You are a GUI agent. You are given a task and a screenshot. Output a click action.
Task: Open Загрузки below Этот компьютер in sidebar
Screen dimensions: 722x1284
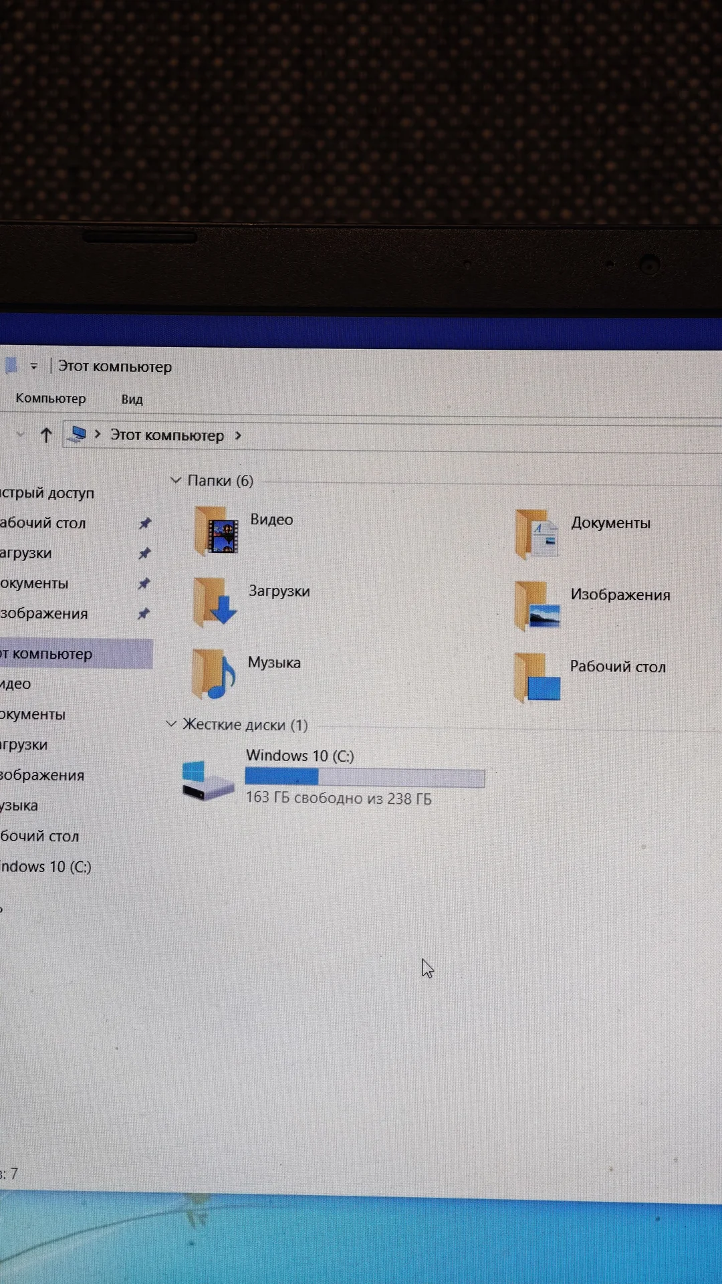point(24,744)
